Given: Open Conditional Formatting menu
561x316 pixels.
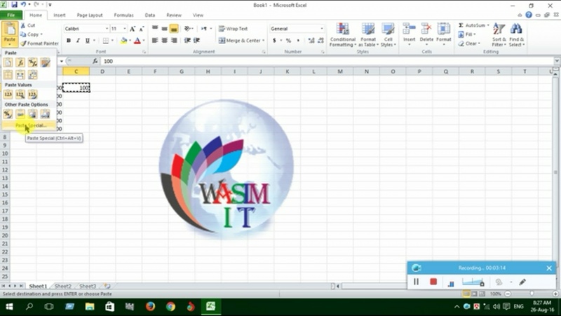Looking at the screenshot, I should 342,34.
